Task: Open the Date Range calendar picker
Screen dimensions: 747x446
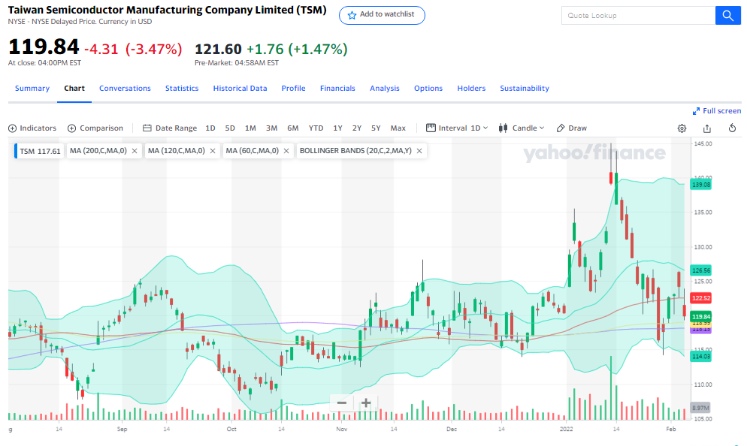Action: pyautogui.click(x=170, y=128)
